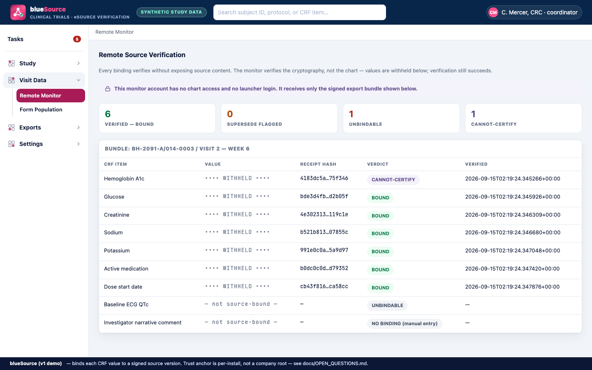The width and height of the screenshot is (592, 370).
Task: Click the lock icon in monitor notice
Action: (108, 89)
